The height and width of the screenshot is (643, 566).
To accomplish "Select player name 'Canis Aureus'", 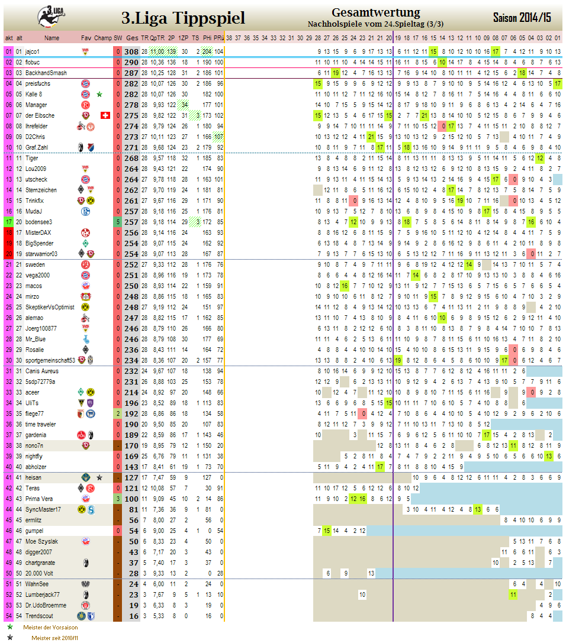I will (x=40, y=371).
